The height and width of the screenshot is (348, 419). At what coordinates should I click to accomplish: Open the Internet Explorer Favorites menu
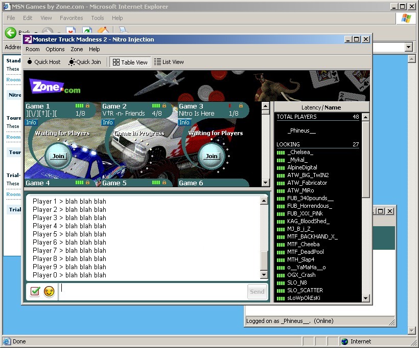[x=72, y=18]
